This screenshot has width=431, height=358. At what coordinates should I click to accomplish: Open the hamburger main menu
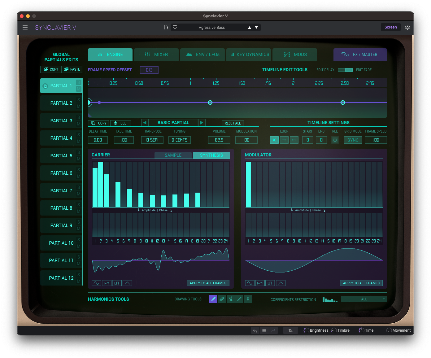pos(25,27)
